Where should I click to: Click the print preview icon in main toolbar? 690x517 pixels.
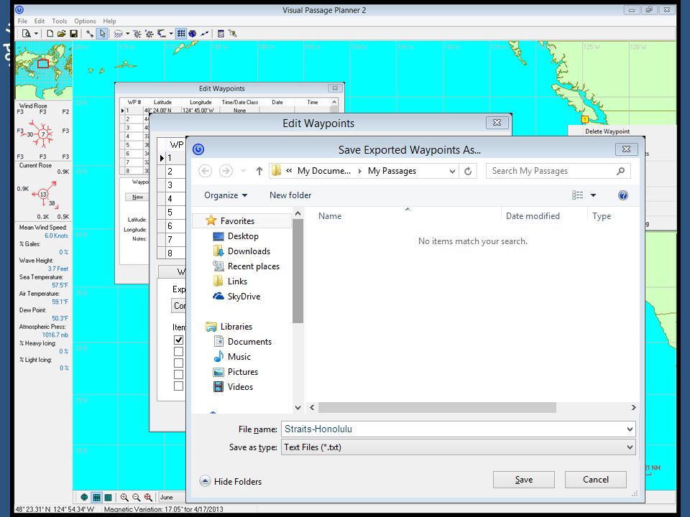click(x=27, y=34)
